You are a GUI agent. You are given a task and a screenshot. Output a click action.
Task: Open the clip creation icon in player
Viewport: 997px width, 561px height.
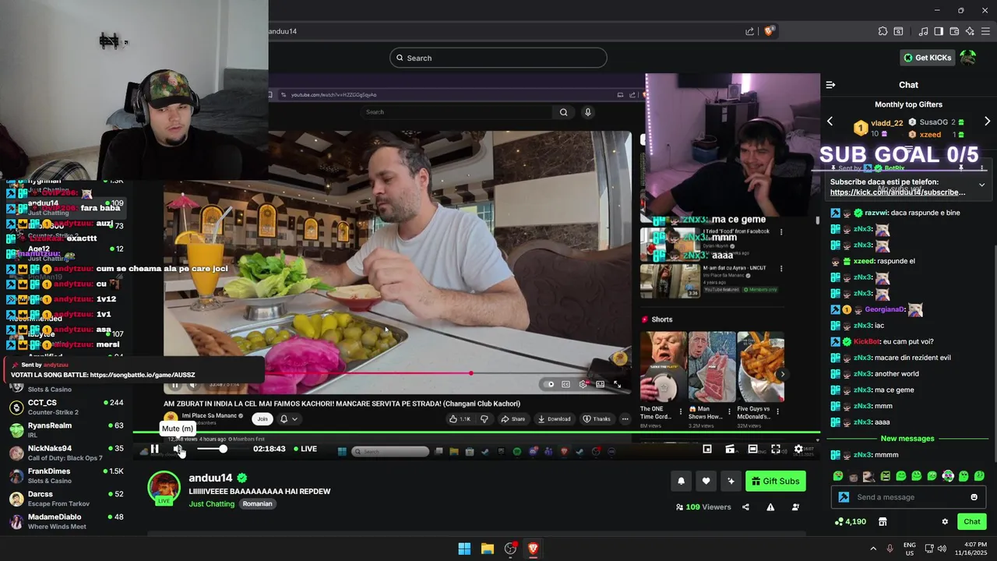pos(730,449)
